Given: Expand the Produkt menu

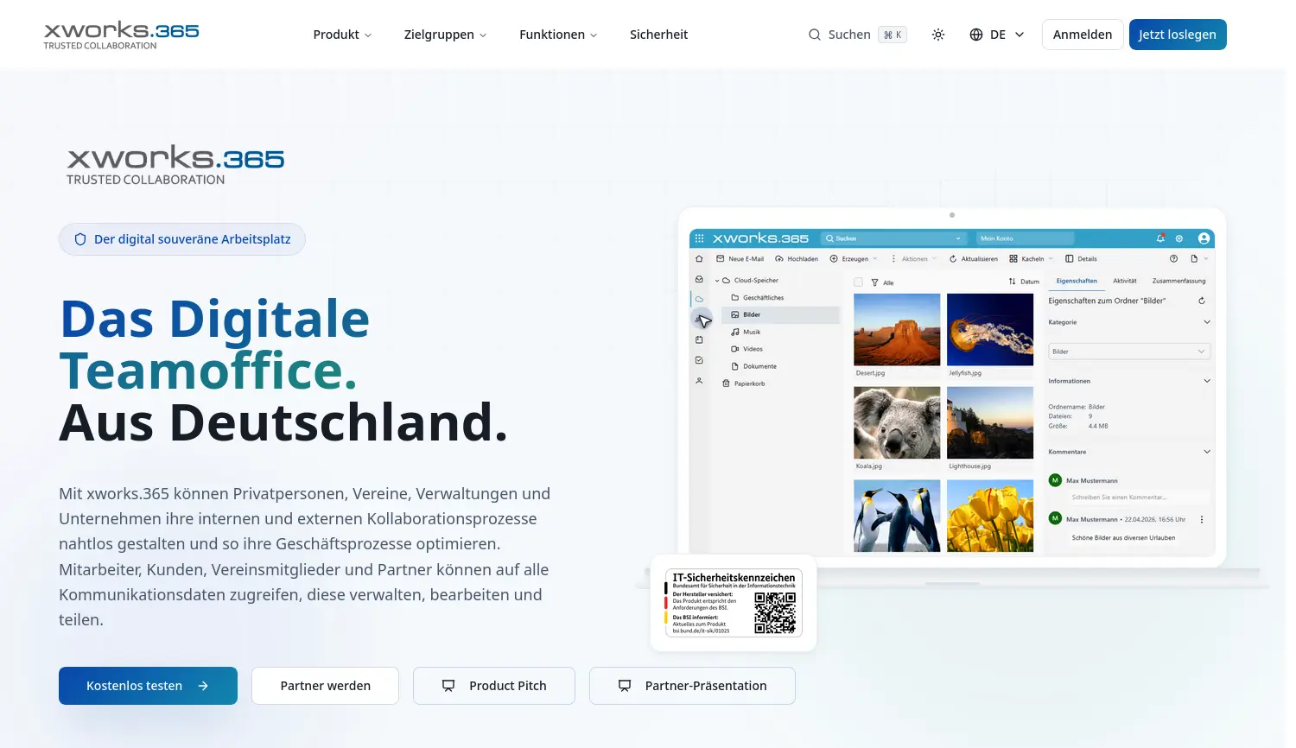Looking at the screenshot, I should click(x=342, y=35).
